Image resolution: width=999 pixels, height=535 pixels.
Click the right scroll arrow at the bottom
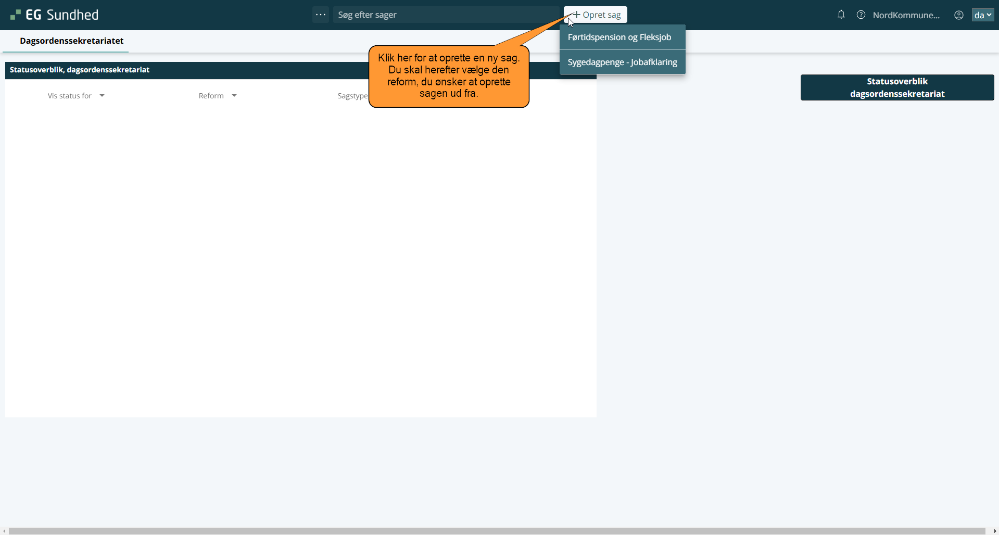[x=995, y=531]
